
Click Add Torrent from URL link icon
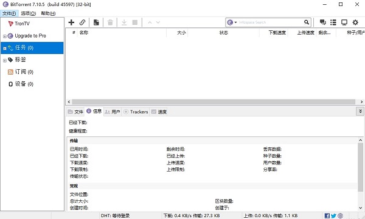click(x=82, y=22)
